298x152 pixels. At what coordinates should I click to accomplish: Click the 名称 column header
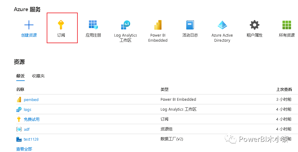(20, 89)
